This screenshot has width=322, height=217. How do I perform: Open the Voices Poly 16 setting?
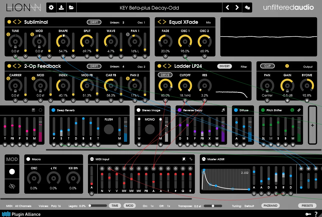(50, 206)
